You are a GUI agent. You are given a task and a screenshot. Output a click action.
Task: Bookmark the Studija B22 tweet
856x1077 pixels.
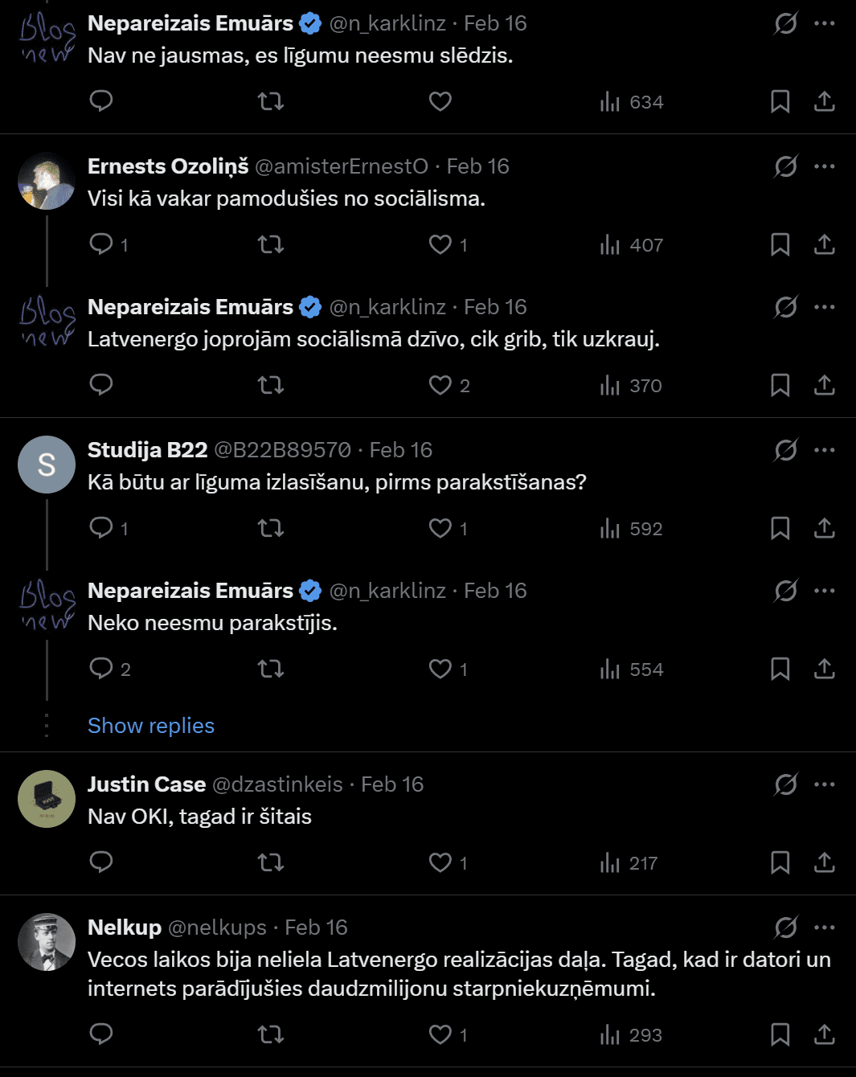(780, 528)
